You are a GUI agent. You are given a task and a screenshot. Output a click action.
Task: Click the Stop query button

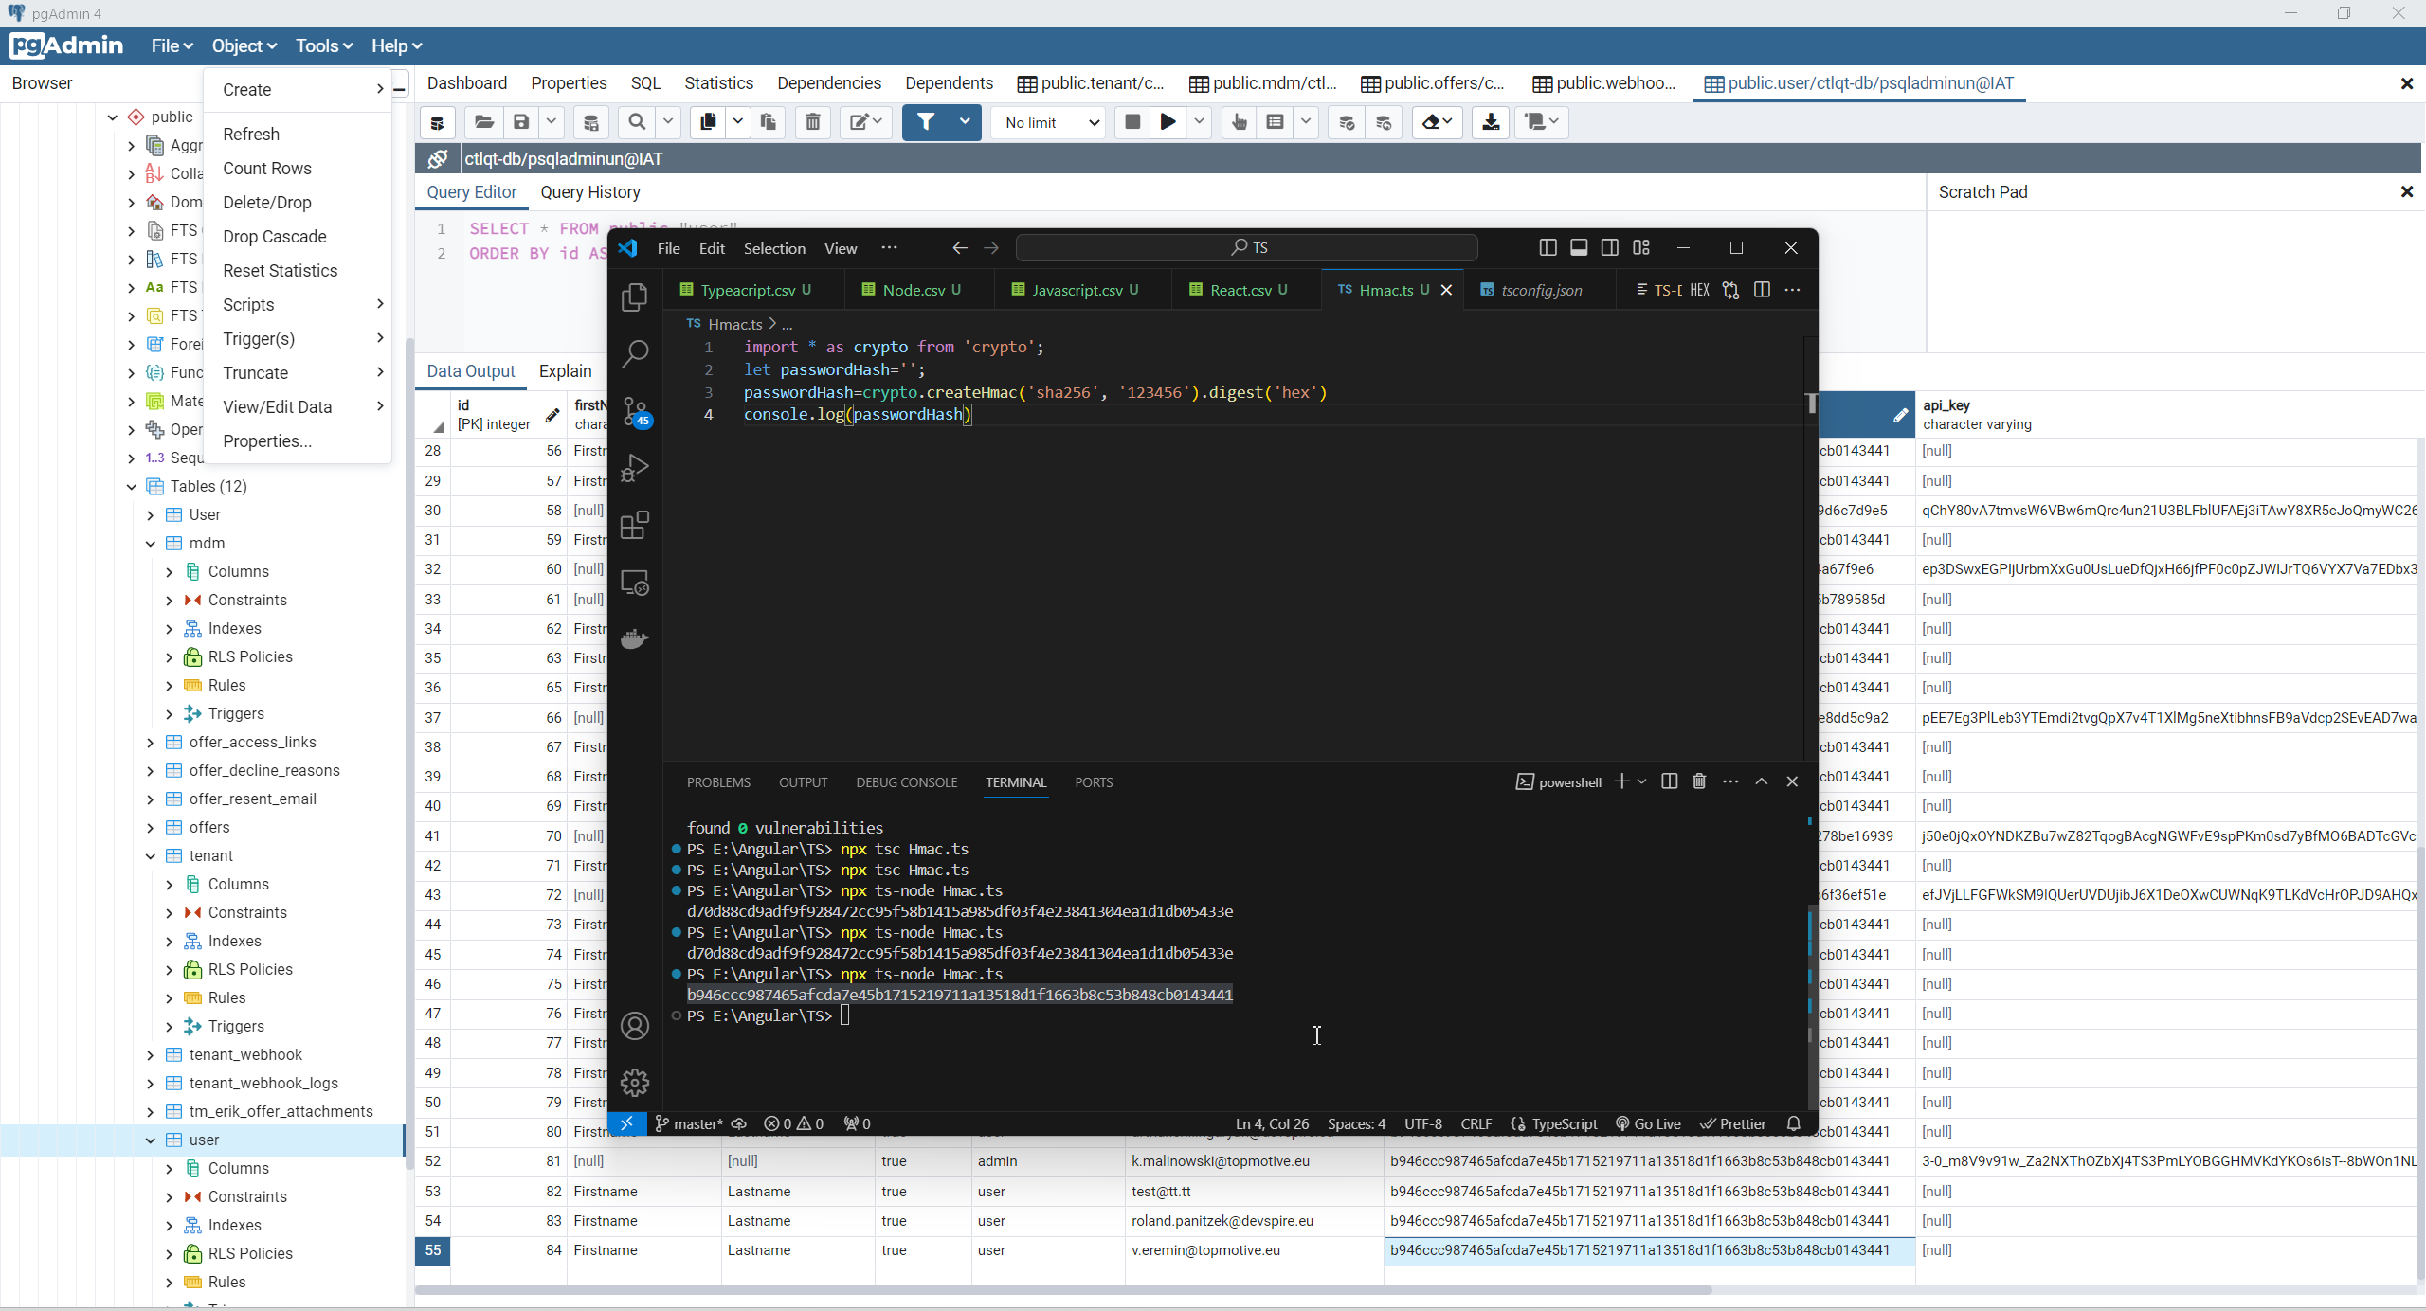click(x=1132, y=122)
